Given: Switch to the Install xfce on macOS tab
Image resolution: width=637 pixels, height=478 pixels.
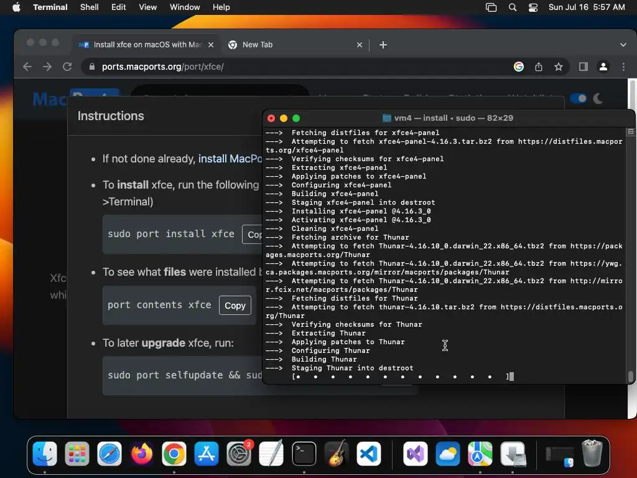Looking at the screenshot, I should (x=147, y=45).
